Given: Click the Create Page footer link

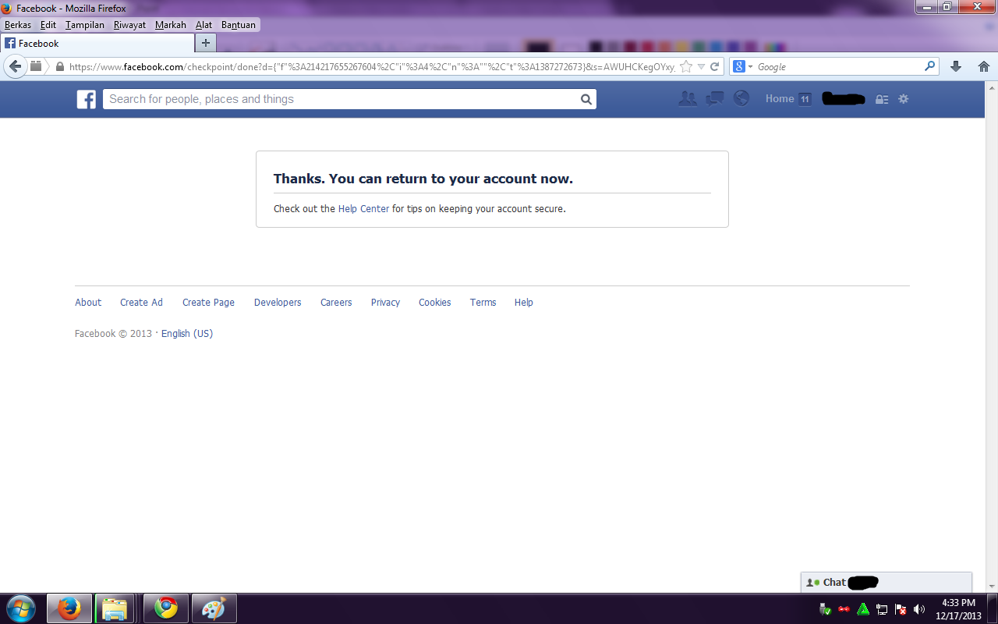Looking at the screenshot, I should [x=208, y=303].
